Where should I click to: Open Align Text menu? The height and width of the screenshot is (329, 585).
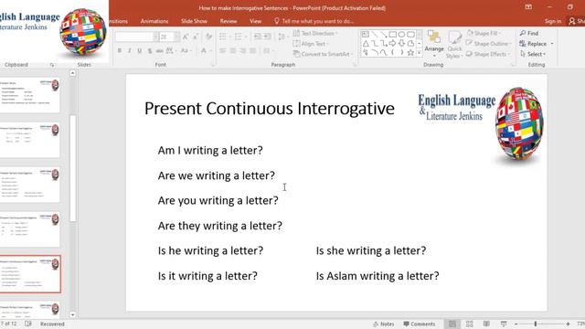[x=311, y=44]
